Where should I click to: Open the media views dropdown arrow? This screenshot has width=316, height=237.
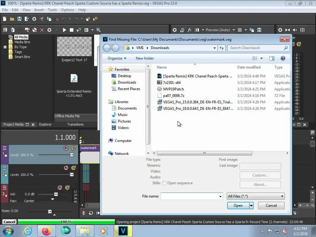[92, 30]
